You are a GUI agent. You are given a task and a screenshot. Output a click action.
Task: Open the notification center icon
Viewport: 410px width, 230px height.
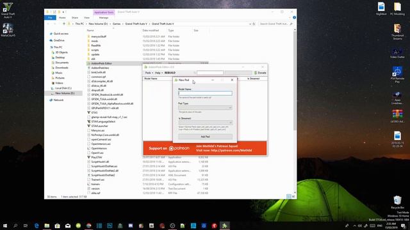pos(403,226)
